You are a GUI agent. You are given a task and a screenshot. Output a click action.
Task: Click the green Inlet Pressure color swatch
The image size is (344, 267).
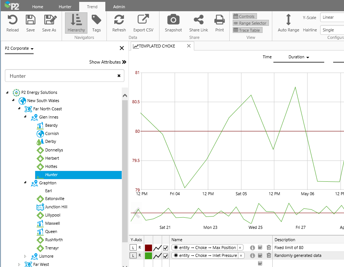click(148, 256)
